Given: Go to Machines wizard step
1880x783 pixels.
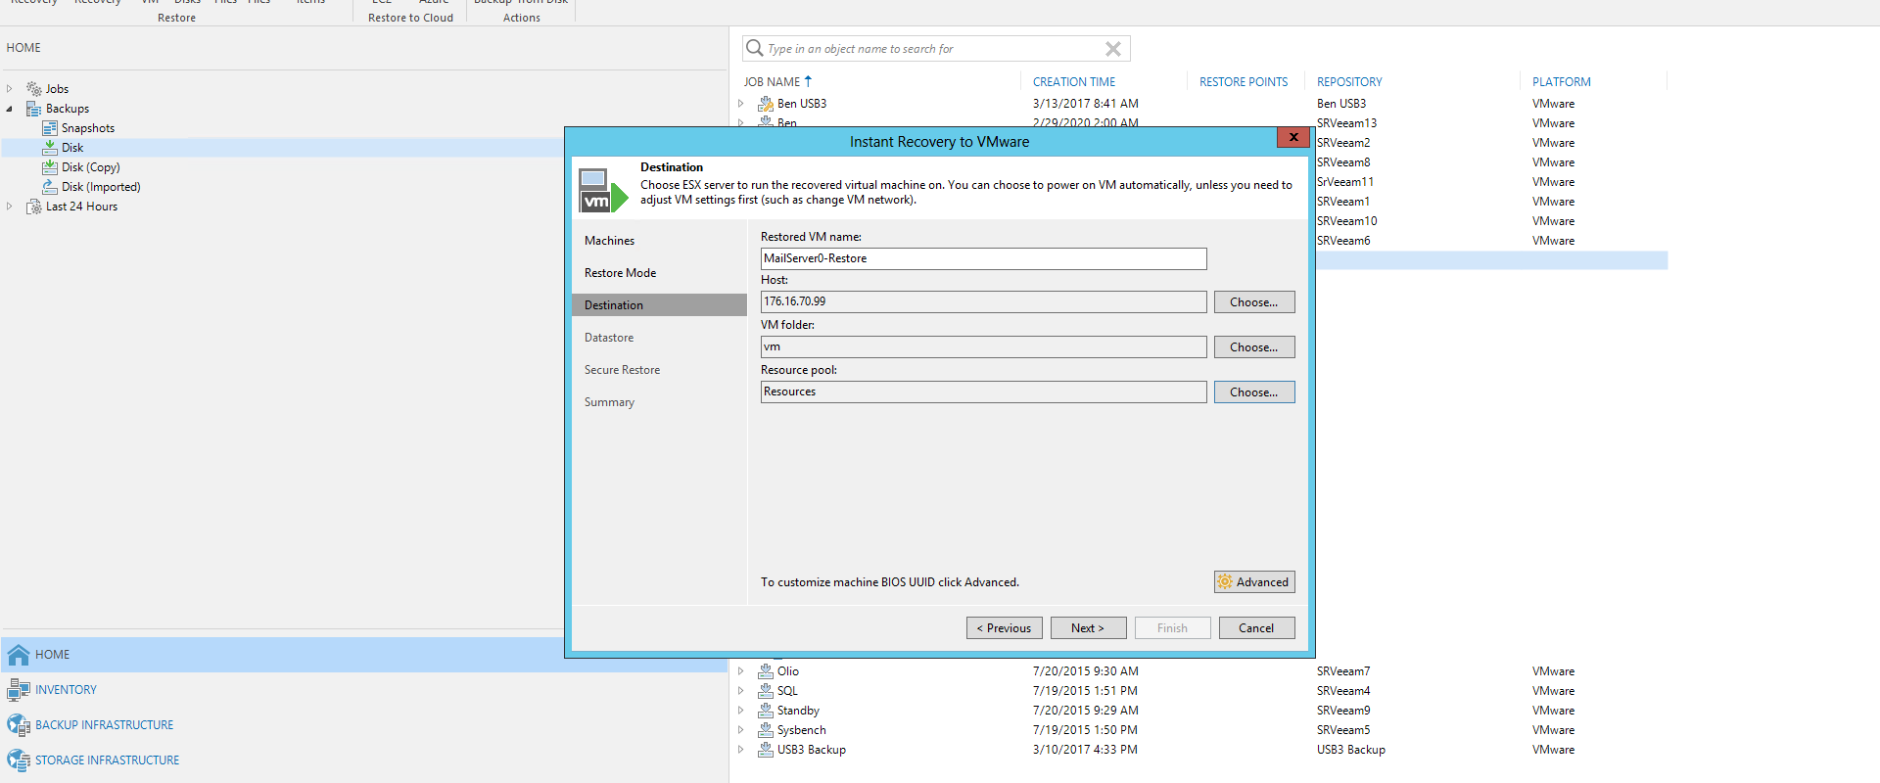Looking at the screenshot, I should pos(609,241).
